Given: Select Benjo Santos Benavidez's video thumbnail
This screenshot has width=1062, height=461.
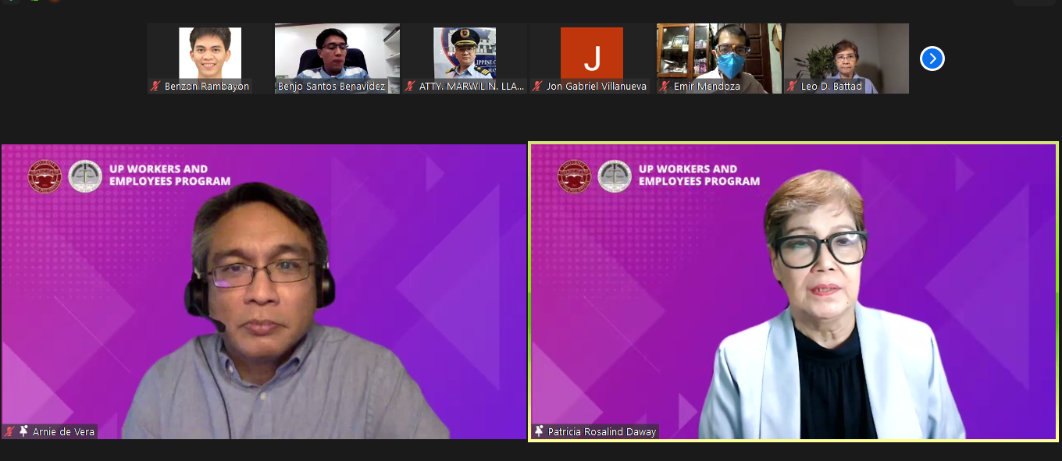Looking at the screenshot, I should click(x=337, y=51).
